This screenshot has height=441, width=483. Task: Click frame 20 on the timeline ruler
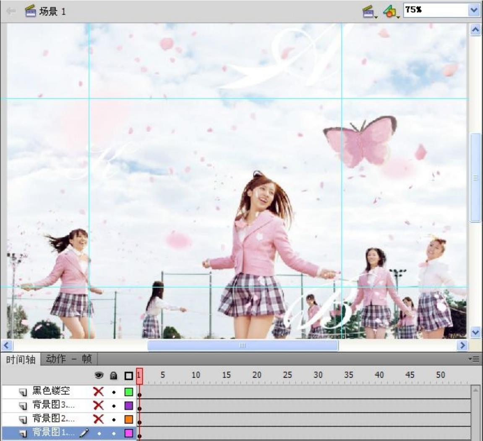click(x=256, y=375)
